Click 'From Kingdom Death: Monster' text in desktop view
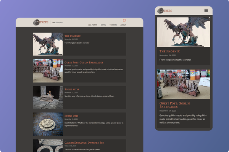229x152 pixels. 77,43
